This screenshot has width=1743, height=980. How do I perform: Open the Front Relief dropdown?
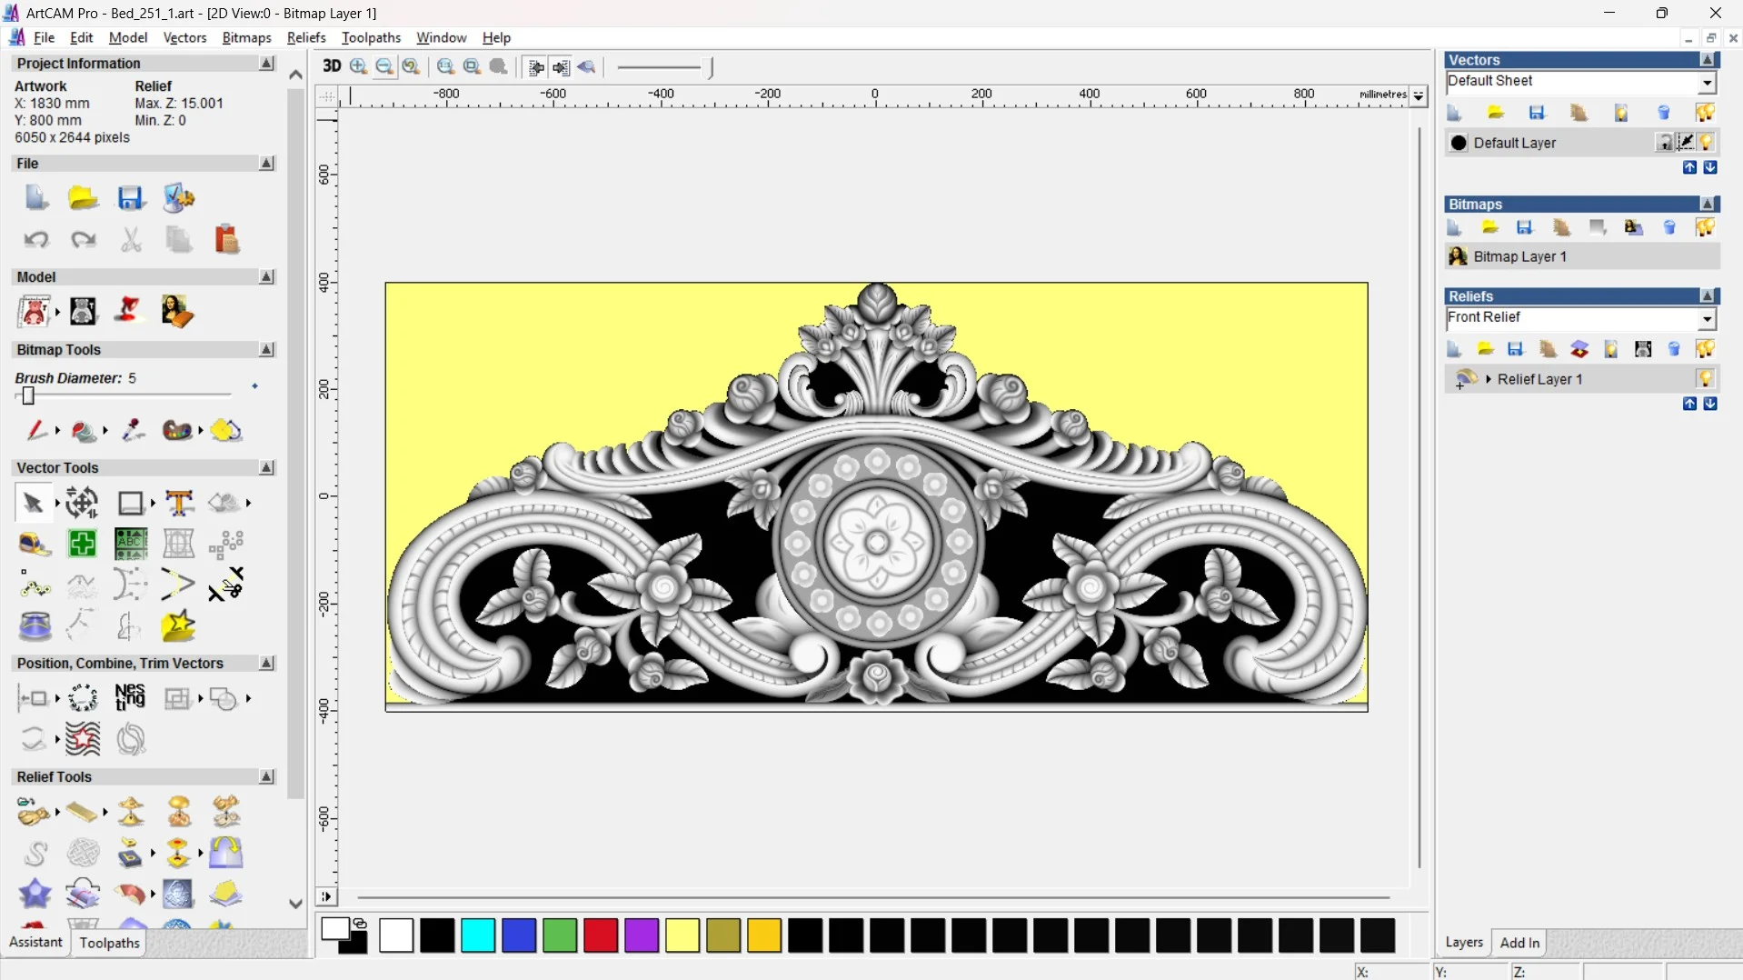[x=1707, y=319]
